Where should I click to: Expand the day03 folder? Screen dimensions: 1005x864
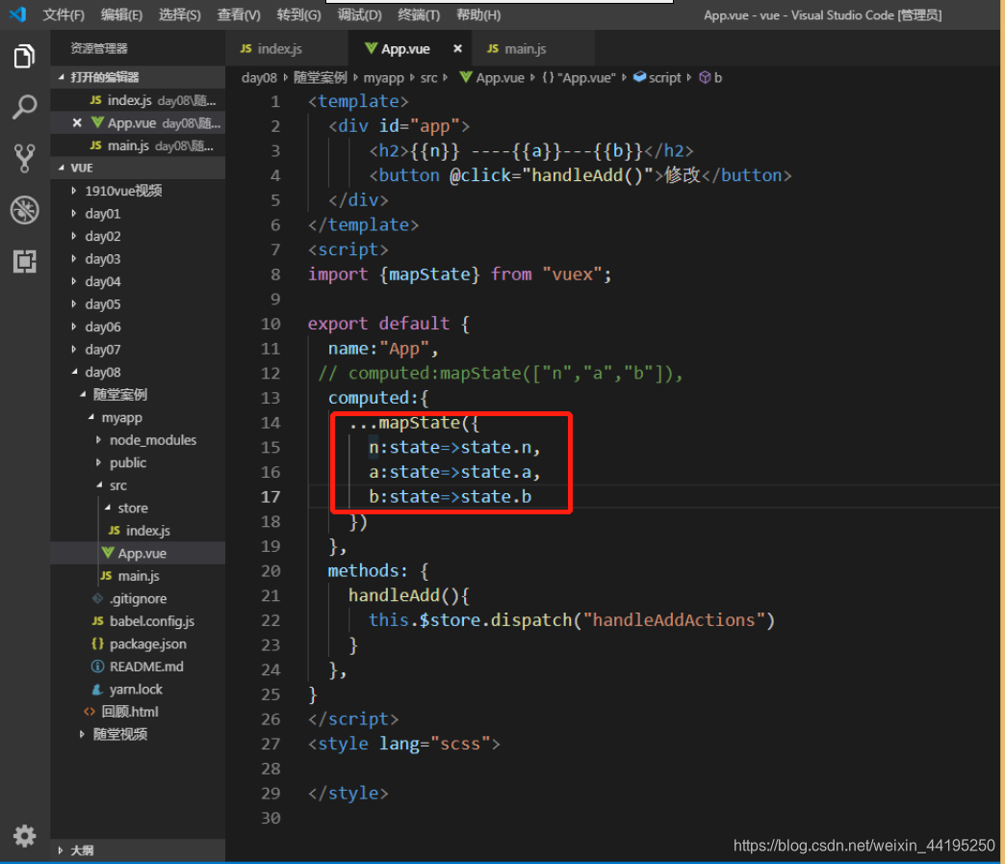click(138, 258)
